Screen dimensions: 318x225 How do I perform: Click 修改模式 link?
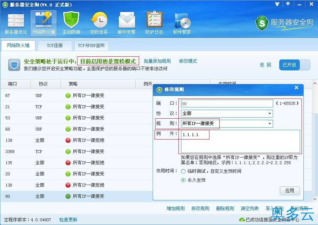[x=188, y=61]
